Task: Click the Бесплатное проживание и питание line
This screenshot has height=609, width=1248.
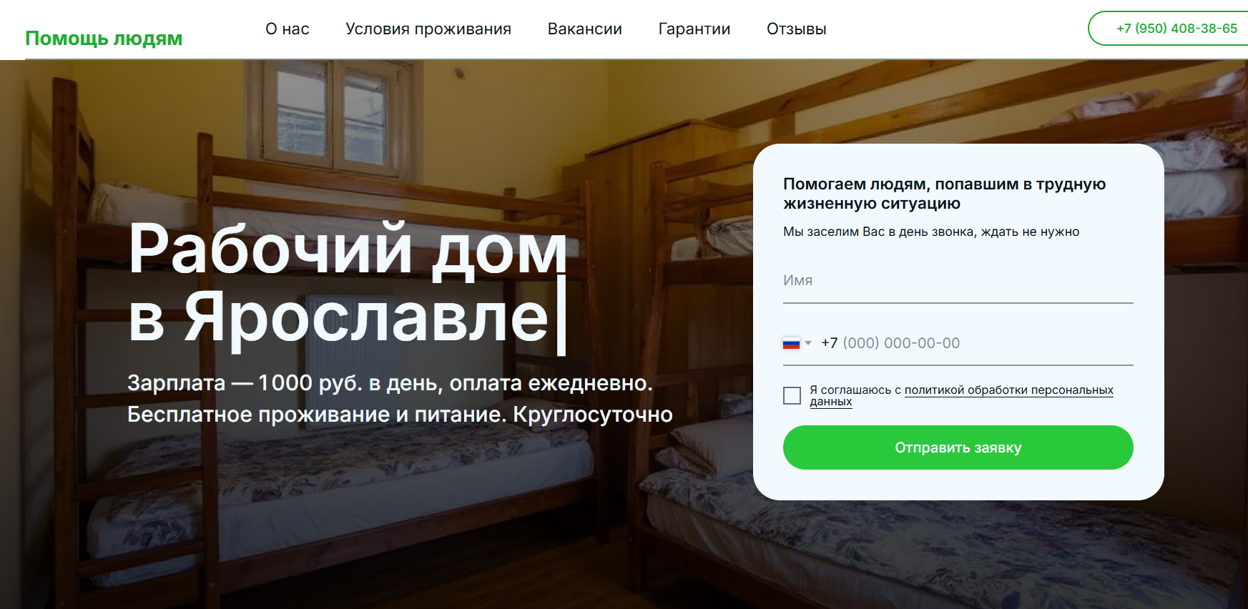Action: (400, 415)
